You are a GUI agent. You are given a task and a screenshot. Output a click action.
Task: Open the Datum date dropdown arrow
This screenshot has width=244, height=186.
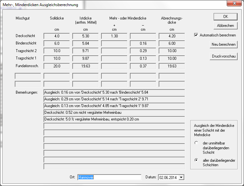tap(182, 177)
